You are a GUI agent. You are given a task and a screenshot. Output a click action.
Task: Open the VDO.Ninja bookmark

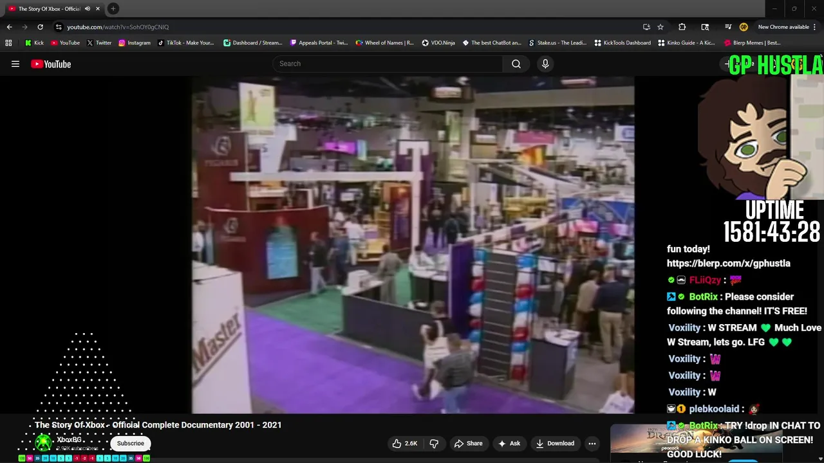point(438,43)
